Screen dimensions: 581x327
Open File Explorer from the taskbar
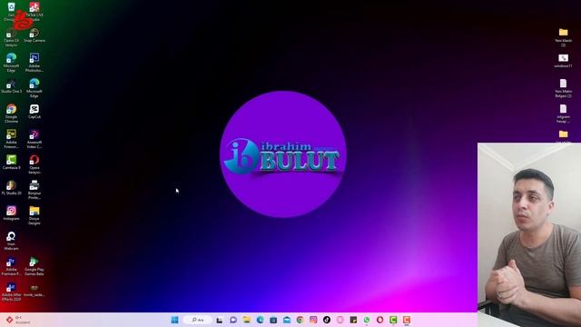[247, 320]
